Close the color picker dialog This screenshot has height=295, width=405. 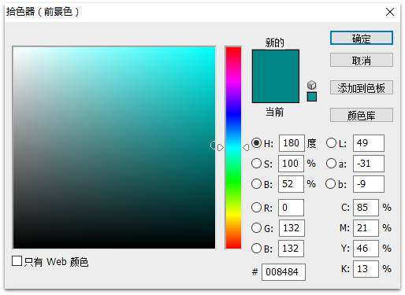390,12
